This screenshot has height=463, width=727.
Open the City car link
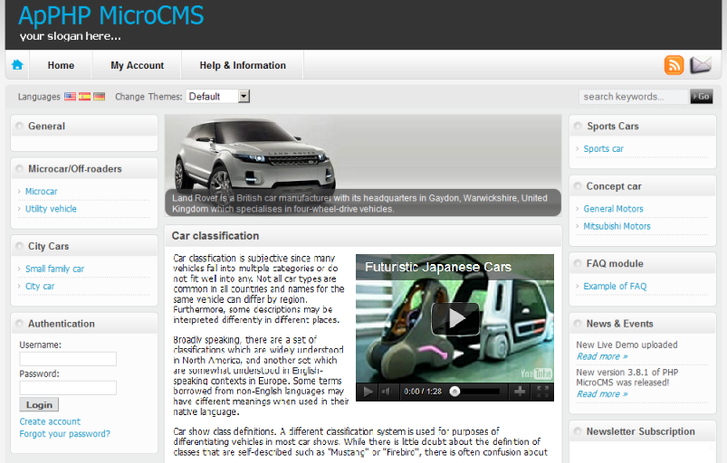click(x=40, y=286)
